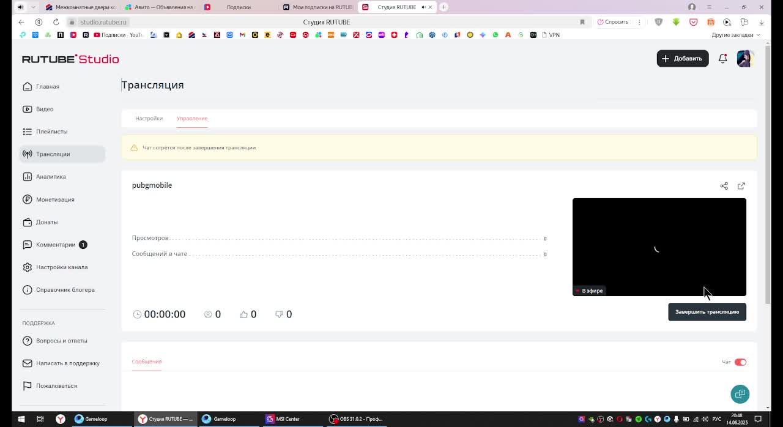
Task: Open Другие закладки dropdown
Action: (736, 35)
